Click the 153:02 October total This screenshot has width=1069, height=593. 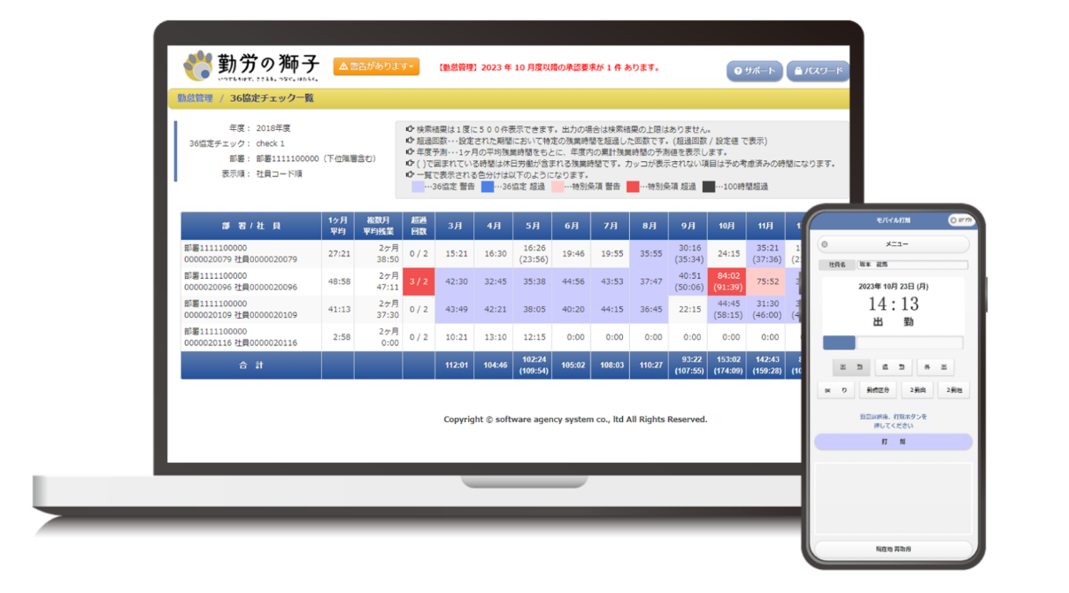(x=727, y=365)
